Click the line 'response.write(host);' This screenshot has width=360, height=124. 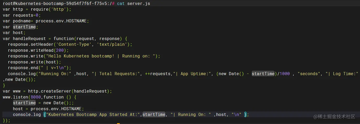(34, 62)
